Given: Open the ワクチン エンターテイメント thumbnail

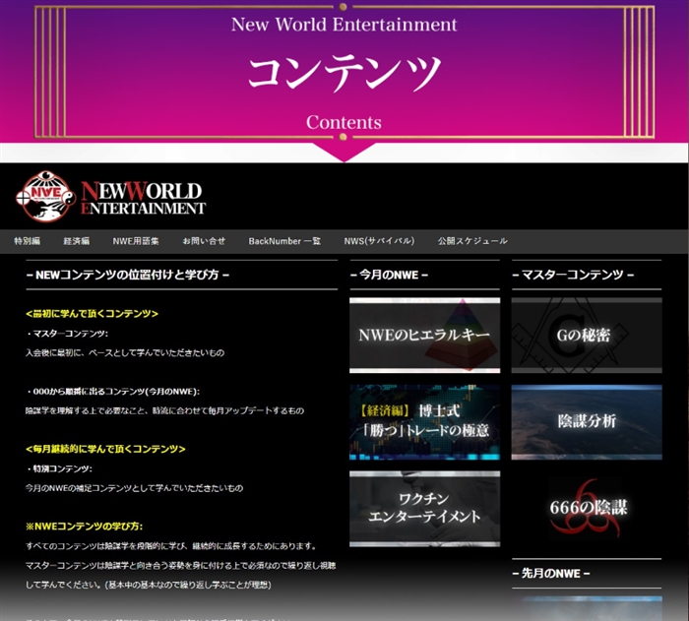Looking at the screenshot, I should 424,509.
